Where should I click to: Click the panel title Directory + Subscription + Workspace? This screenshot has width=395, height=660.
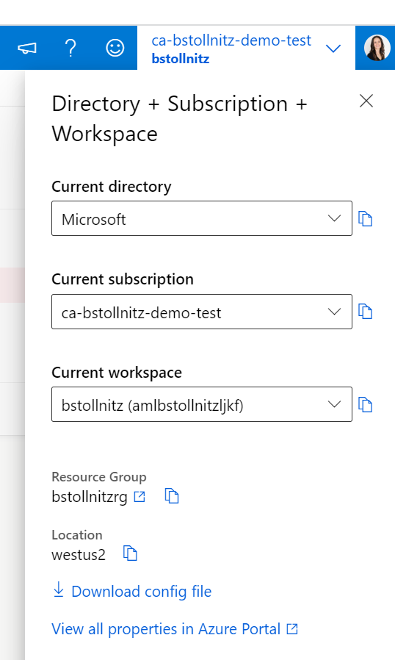click(x=180, y=119)
